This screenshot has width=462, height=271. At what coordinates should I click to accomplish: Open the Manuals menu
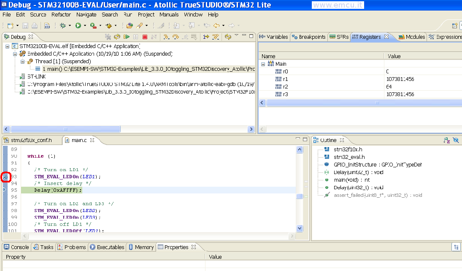[169, 14]
